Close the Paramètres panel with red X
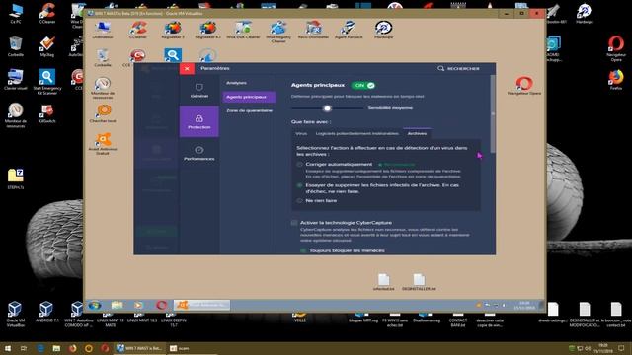Viewport: 632px width, 355px height. [187, 68]
